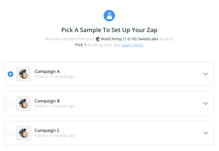Click the Campaign C title text
This screenshot has width=219, height=151.
pyautogui.click(x=47, y=131)
